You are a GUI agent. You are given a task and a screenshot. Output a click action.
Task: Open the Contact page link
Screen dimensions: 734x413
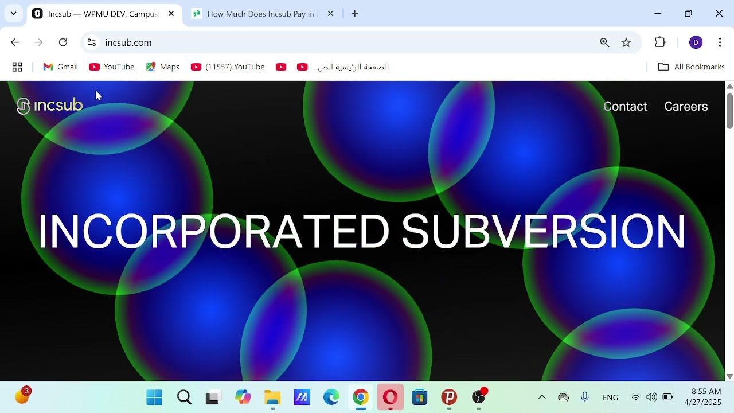click(x=625, y=106)
